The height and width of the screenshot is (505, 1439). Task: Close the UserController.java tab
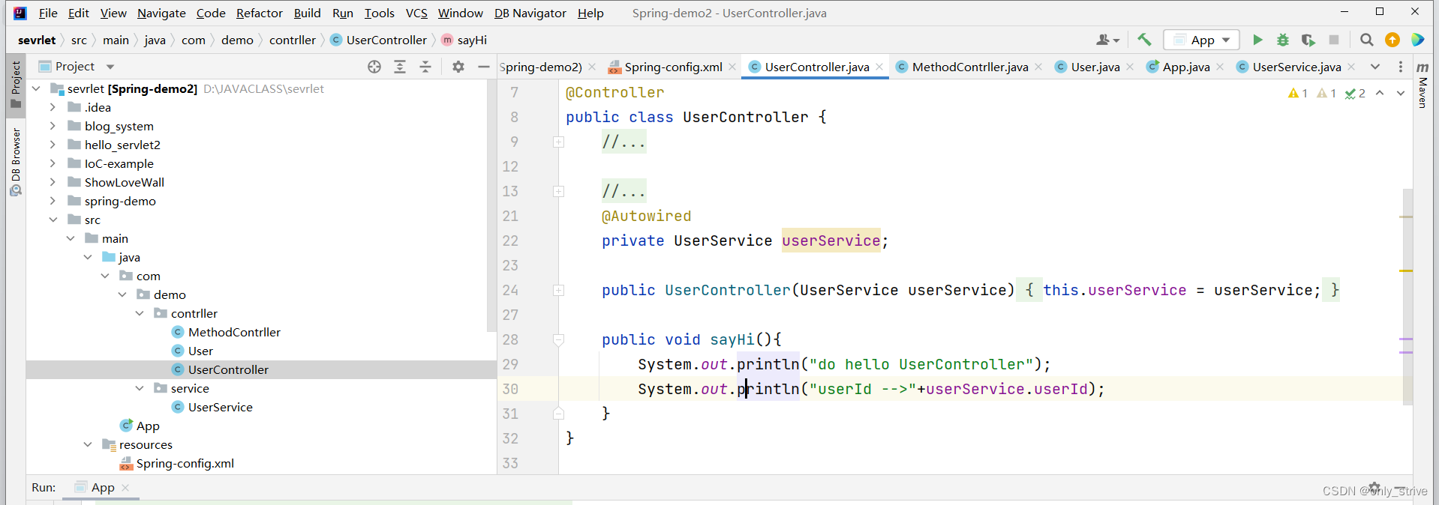pos(879,67)
